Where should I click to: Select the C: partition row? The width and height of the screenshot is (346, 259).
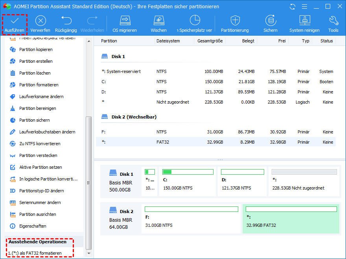[216, 82]
